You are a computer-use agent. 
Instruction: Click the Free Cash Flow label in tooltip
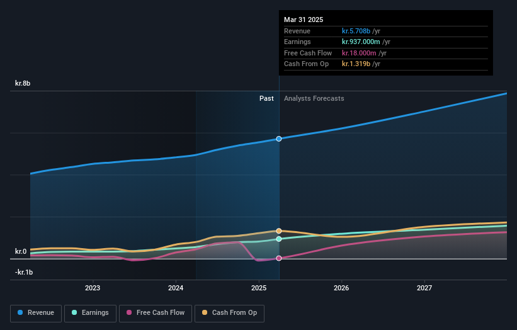(x=308, y=53)
